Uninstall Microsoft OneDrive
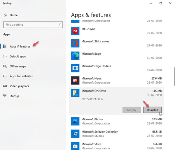 [x=152, y=110]
